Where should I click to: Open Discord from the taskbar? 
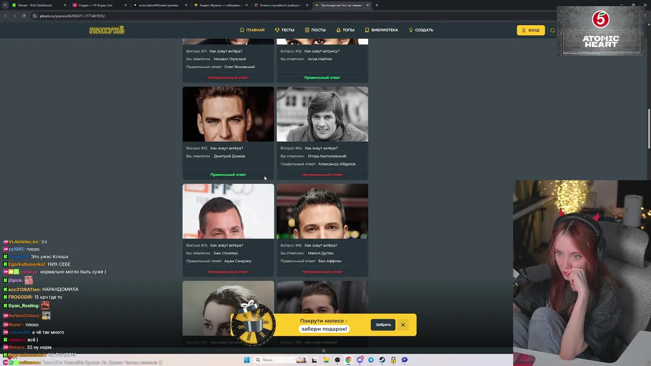point(360,360)
